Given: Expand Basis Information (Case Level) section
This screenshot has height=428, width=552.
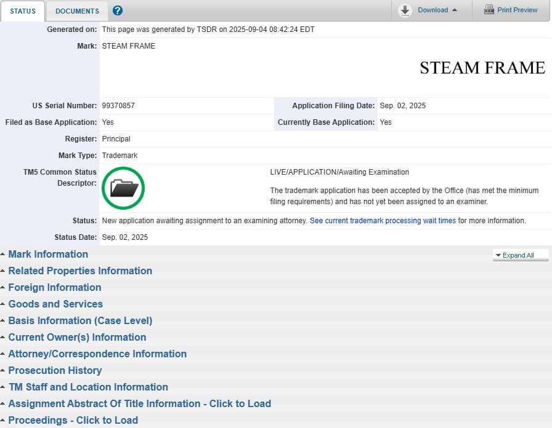Looking at the screenshot, I should pos(80,321).
